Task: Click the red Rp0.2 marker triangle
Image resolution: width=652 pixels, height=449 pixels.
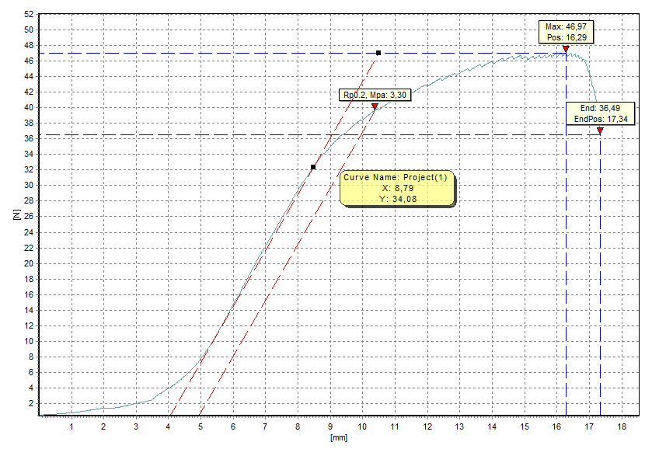Action: coord(375,107)
